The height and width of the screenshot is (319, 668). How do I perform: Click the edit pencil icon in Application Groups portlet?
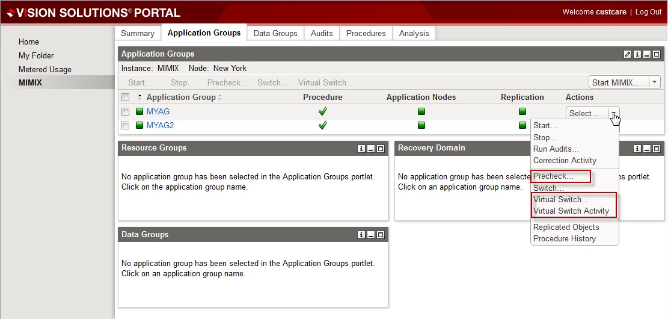(628, 54)
